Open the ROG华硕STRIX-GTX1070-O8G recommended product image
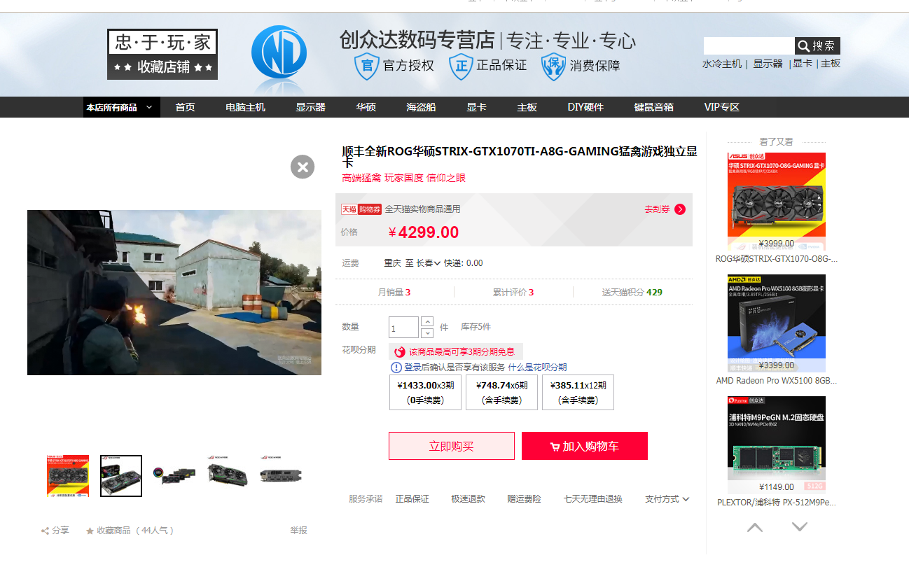 [x=777, y=202]
